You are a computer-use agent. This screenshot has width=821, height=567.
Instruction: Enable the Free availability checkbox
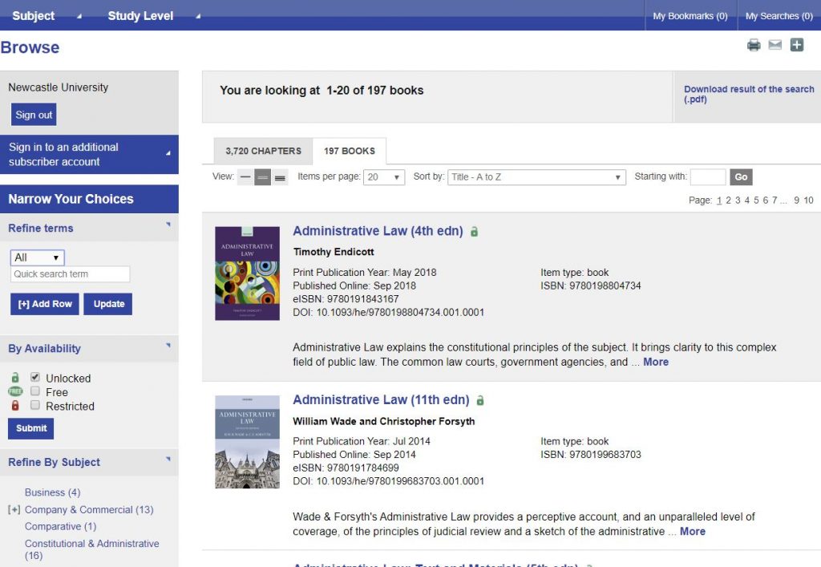coord(35,391)
